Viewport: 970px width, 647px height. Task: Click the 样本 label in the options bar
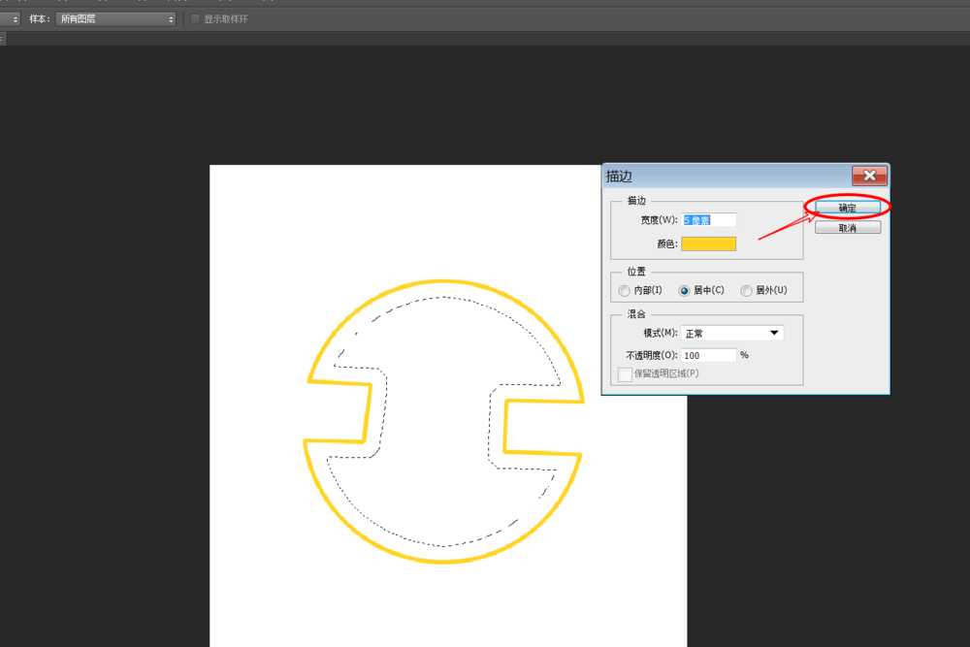(x=40, y=18)
